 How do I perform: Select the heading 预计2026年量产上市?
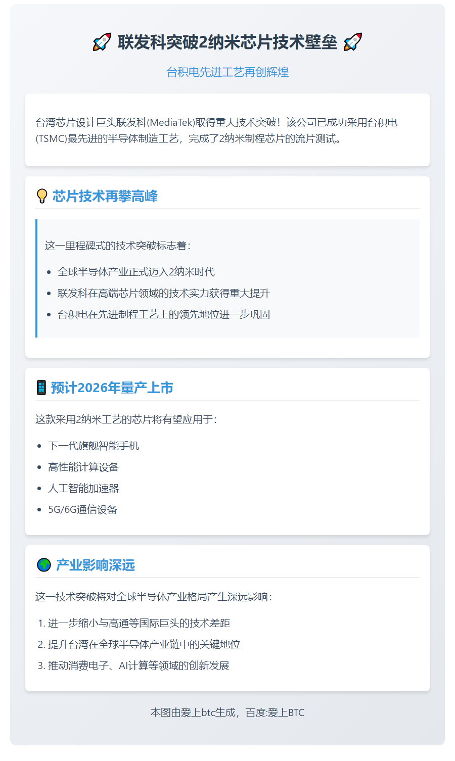click(112, 388)
